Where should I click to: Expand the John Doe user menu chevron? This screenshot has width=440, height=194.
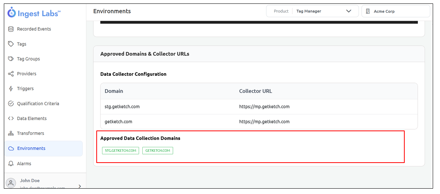pos(79,186)
